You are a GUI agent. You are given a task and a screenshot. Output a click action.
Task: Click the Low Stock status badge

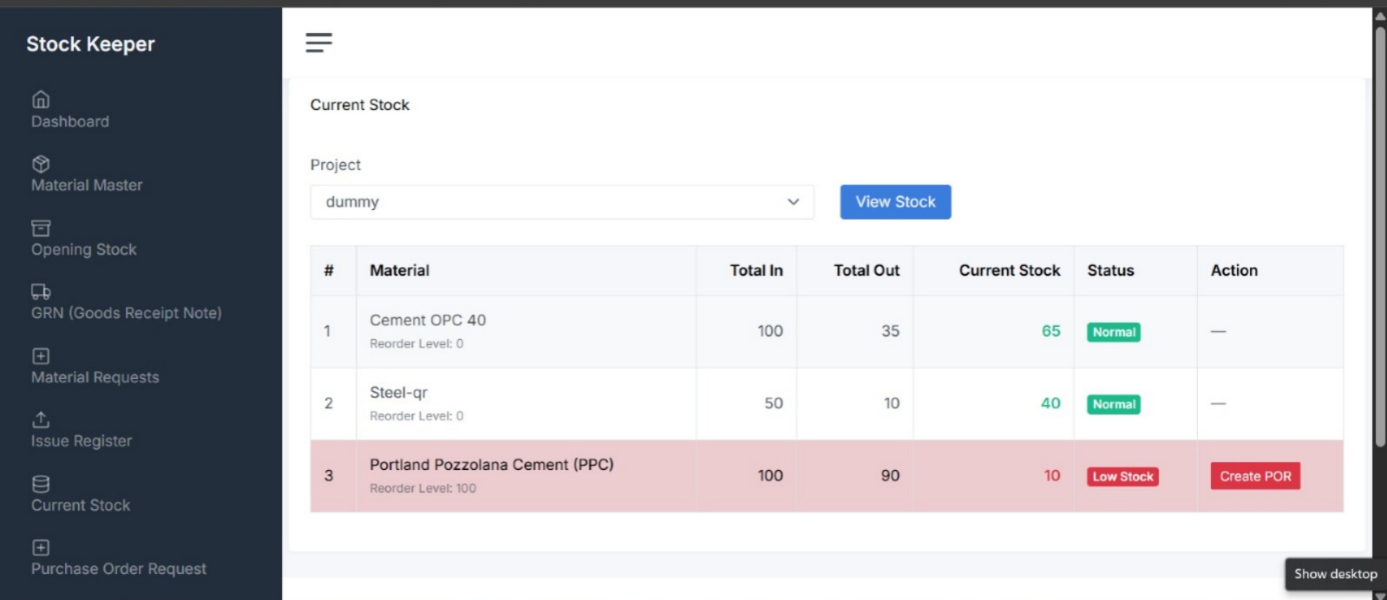(x=1122, y=477)
